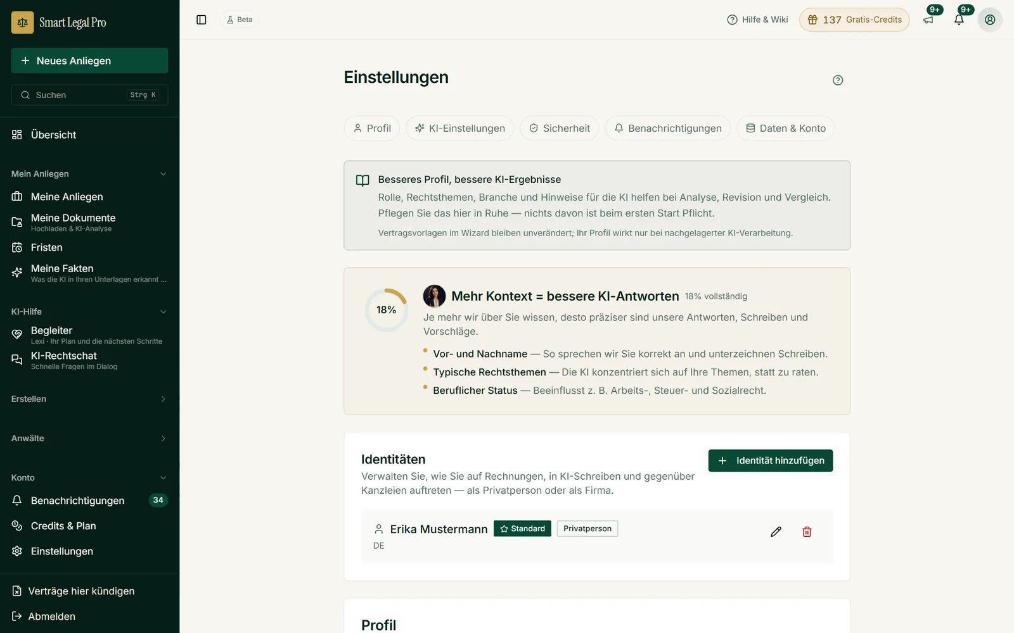Collapse the Konto section
Screen dimensions: 1014x633
pos(89,478)
